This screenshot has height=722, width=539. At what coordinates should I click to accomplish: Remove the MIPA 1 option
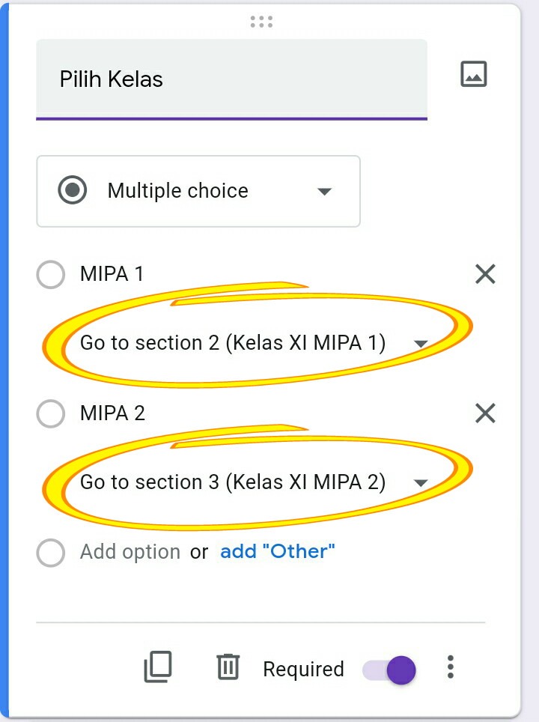tap(485, 275)
